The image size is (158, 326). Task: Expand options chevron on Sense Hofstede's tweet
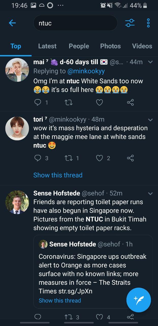[150, 193]
